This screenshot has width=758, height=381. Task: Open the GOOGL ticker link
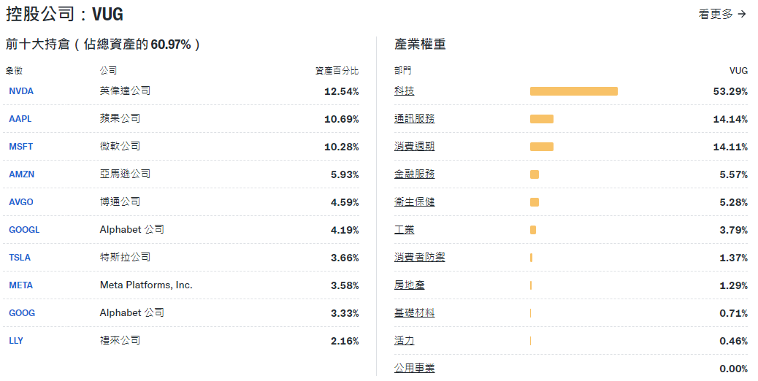coord(24,230)
